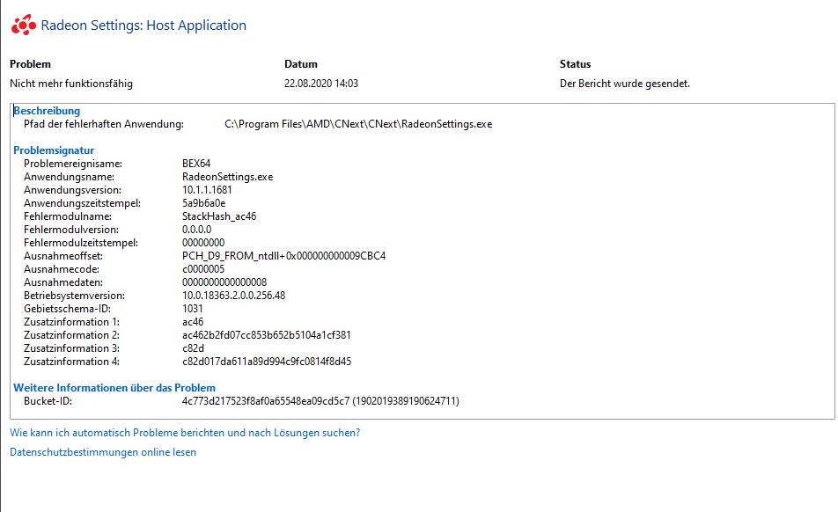Image resolution: width=838 pixels, height=512 pixels.
Task: Click the application version 10.1.1.1681
Action: tap(207, 190)
